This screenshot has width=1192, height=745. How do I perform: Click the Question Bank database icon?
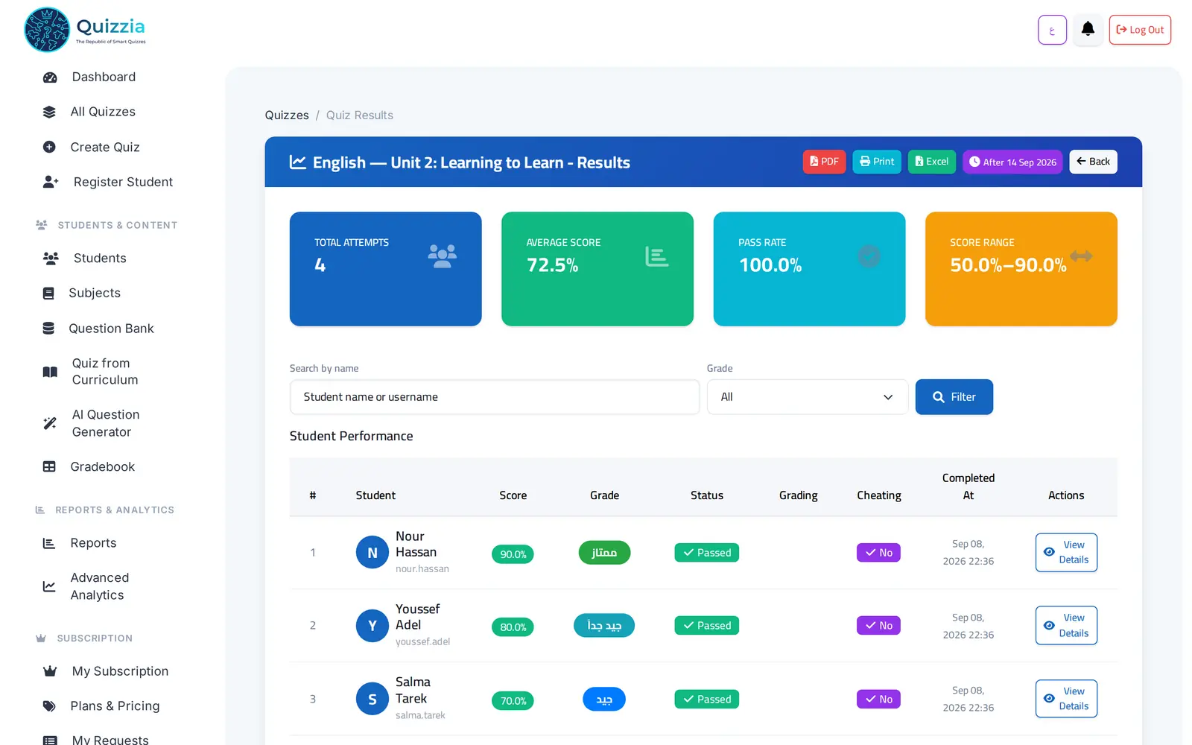pos(48,329)
